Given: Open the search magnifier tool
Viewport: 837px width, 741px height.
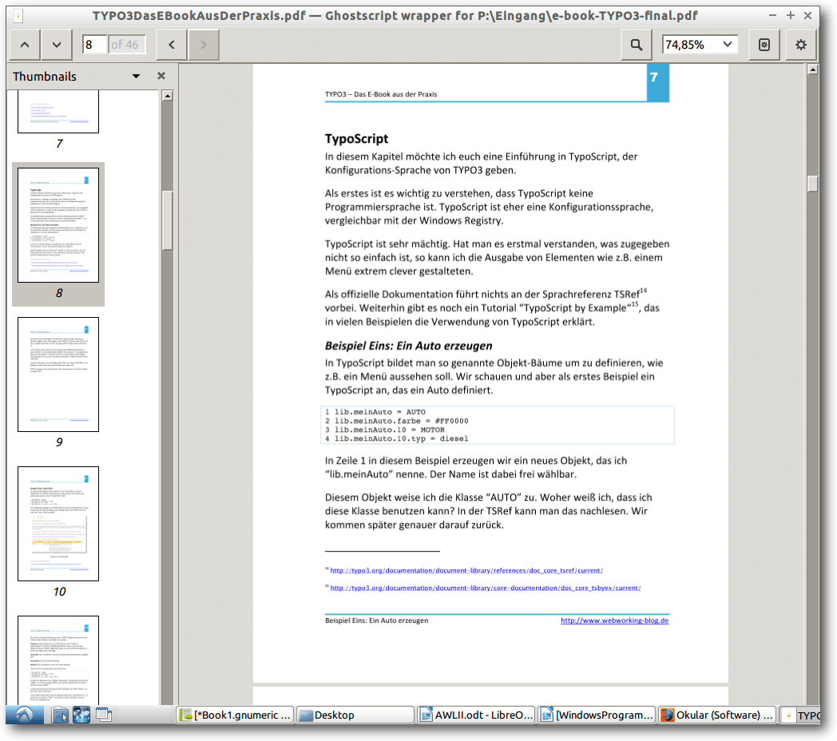Looking at the screenshot, I should (637, 45).
